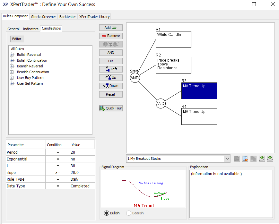Click the Explanation text area
279x224 pixels.
(x=231, y=194)
